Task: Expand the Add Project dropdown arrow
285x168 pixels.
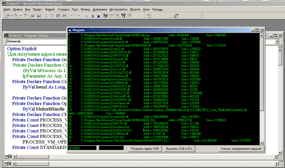Action: pyautogui.click(x=12, y=16)
